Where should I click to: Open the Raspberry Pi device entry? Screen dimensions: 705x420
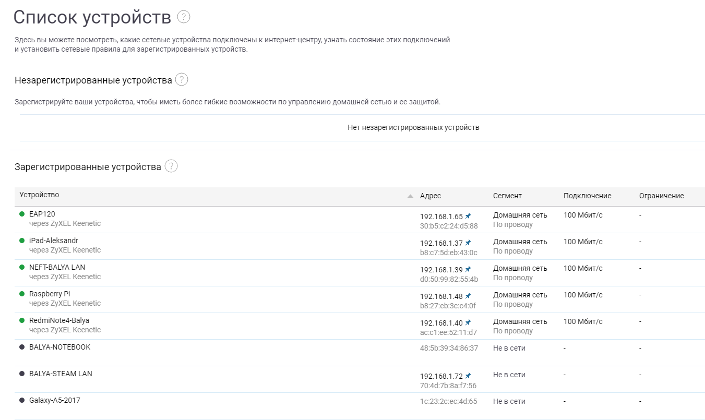[50, 294]
